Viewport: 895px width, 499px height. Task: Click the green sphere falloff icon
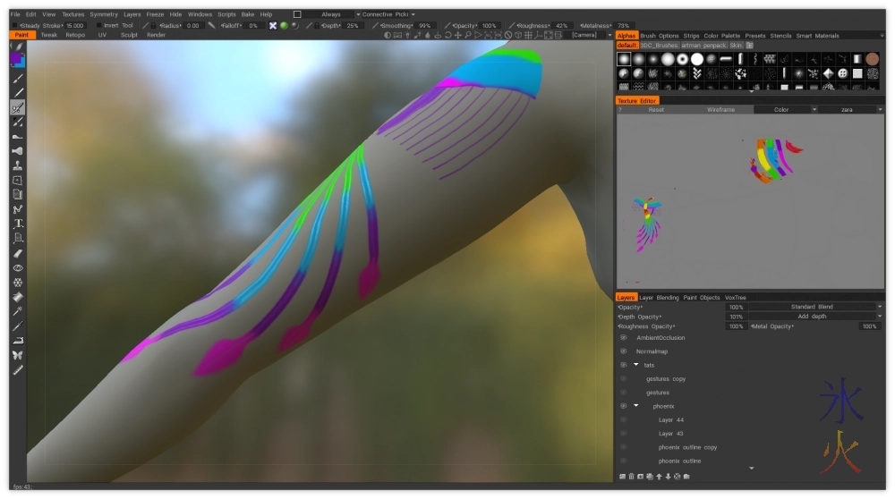pos(284,26)
